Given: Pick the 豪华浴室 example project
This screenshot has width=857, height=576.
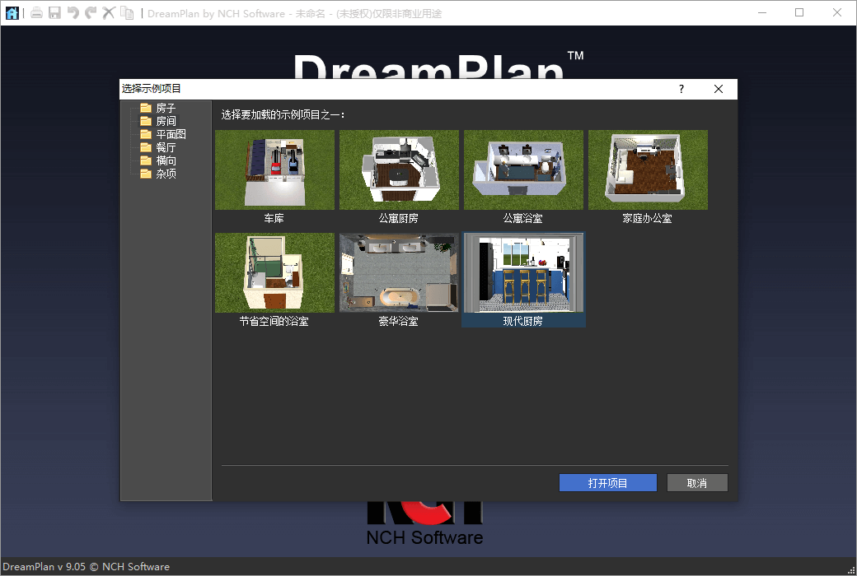Looking at the screenshot, I should point(399,272).
